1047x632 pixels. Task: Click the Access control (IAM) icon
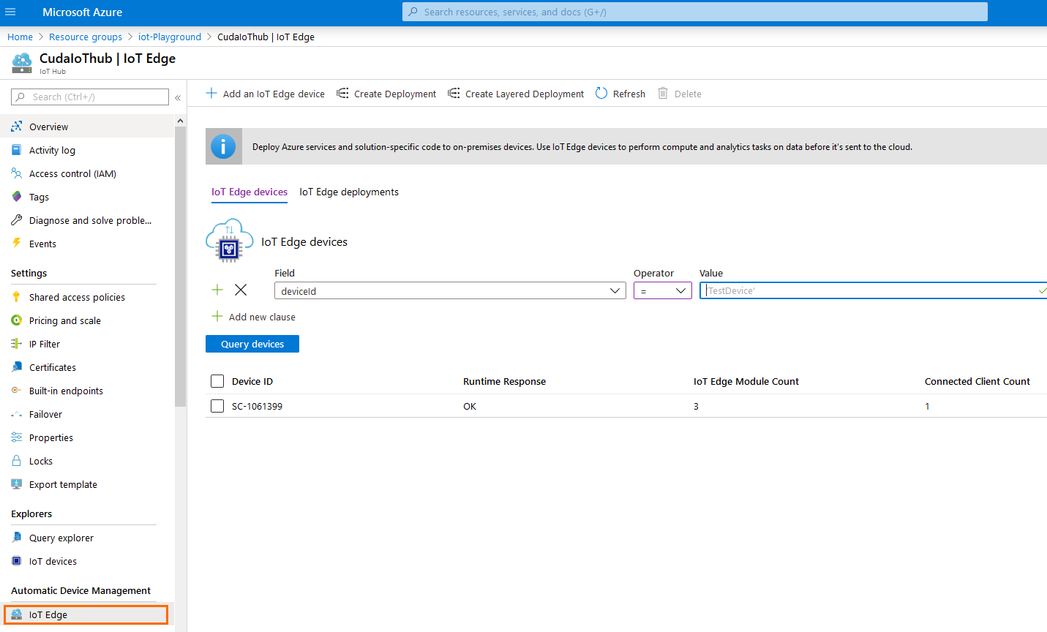tap(16, 173)
